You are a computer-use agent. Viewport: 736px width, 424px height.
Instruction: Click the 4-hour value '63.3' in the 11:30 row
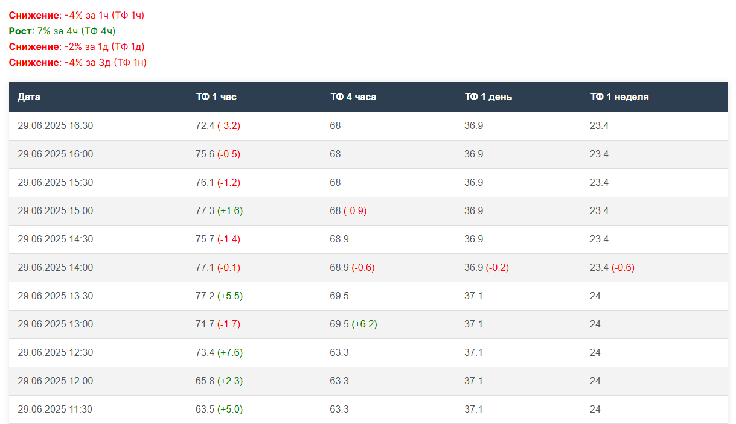tap(339, 409)
